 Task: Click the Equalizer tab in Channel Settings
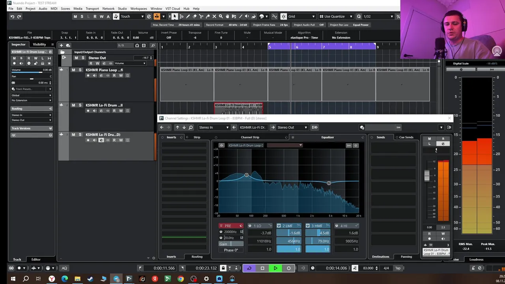(x=327, y=137)
